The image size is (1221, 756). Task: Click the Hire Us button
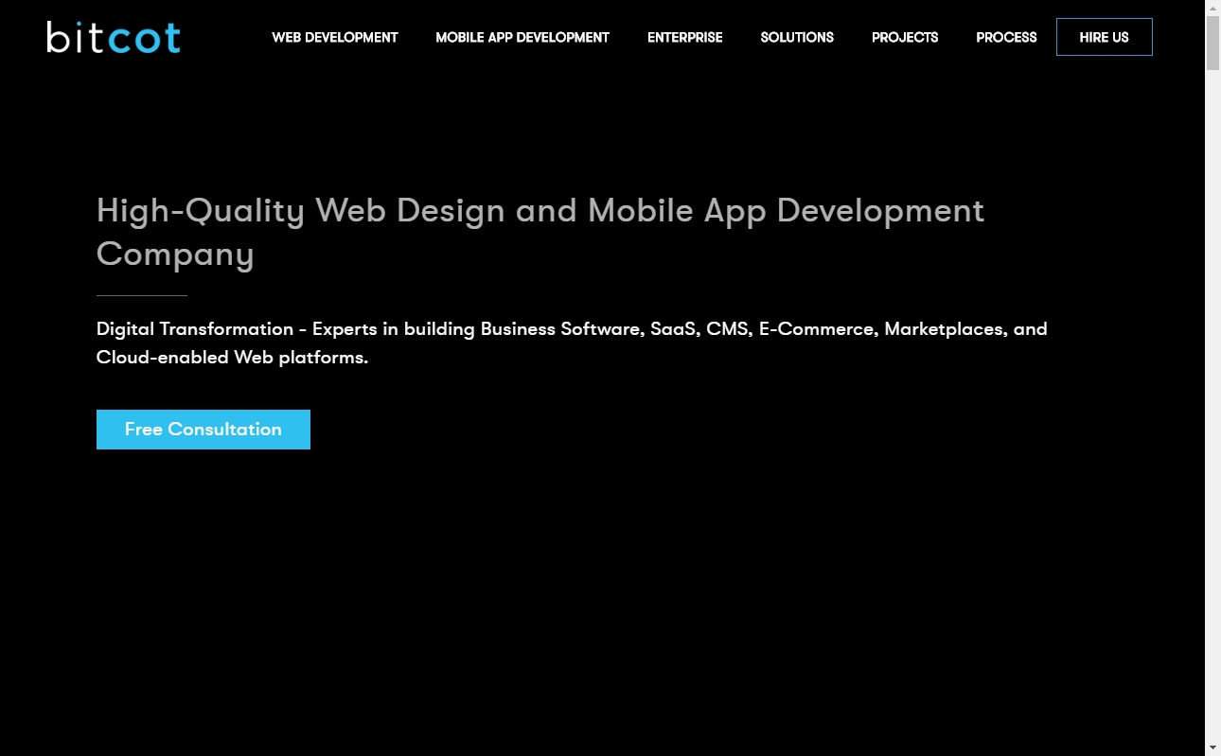[x=1105, y=37]
